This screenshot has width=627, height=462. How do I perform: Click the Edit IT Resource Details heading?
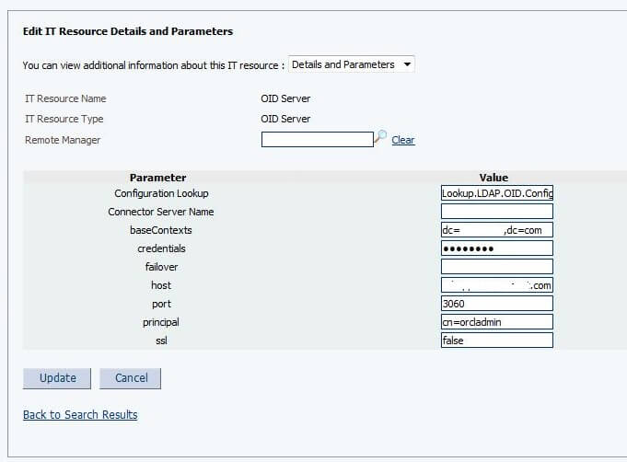(128, 31)
